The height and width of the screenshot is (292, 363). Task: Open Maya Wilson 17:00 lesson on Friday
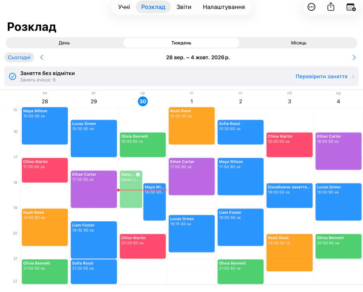tap(240, 176)
